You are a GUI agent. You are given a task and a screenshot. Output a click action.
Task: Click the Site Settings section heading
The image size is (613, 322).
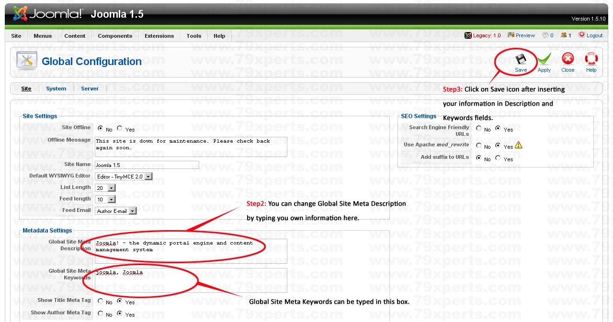click(x=40, y=116)
